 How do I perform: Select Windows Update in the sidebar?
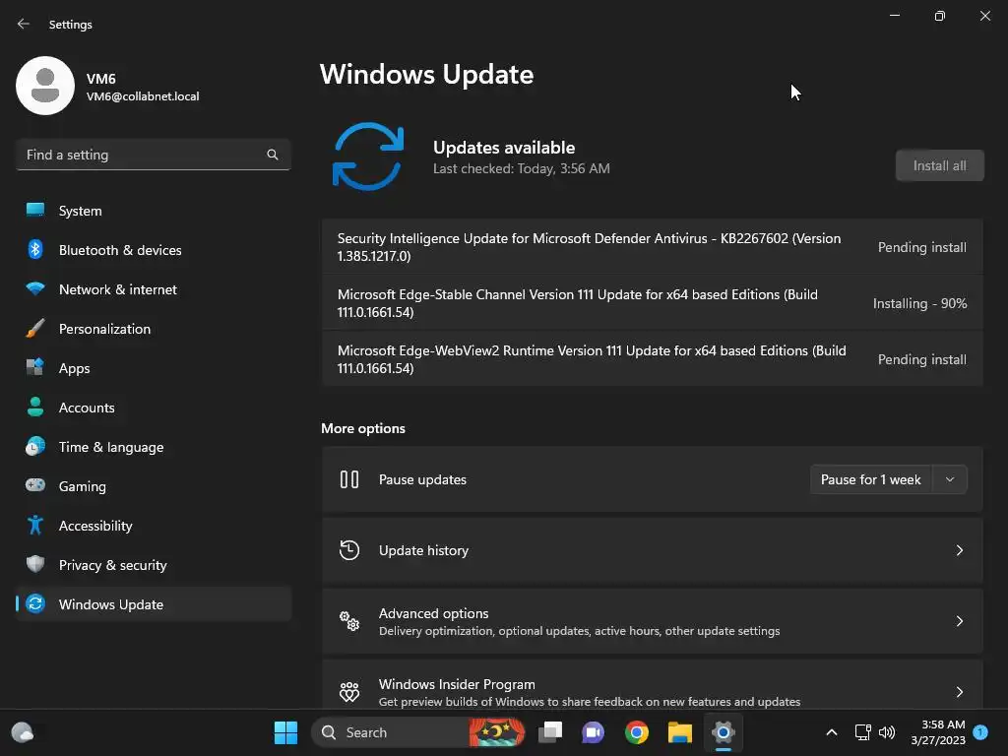[x=154, y=604]
